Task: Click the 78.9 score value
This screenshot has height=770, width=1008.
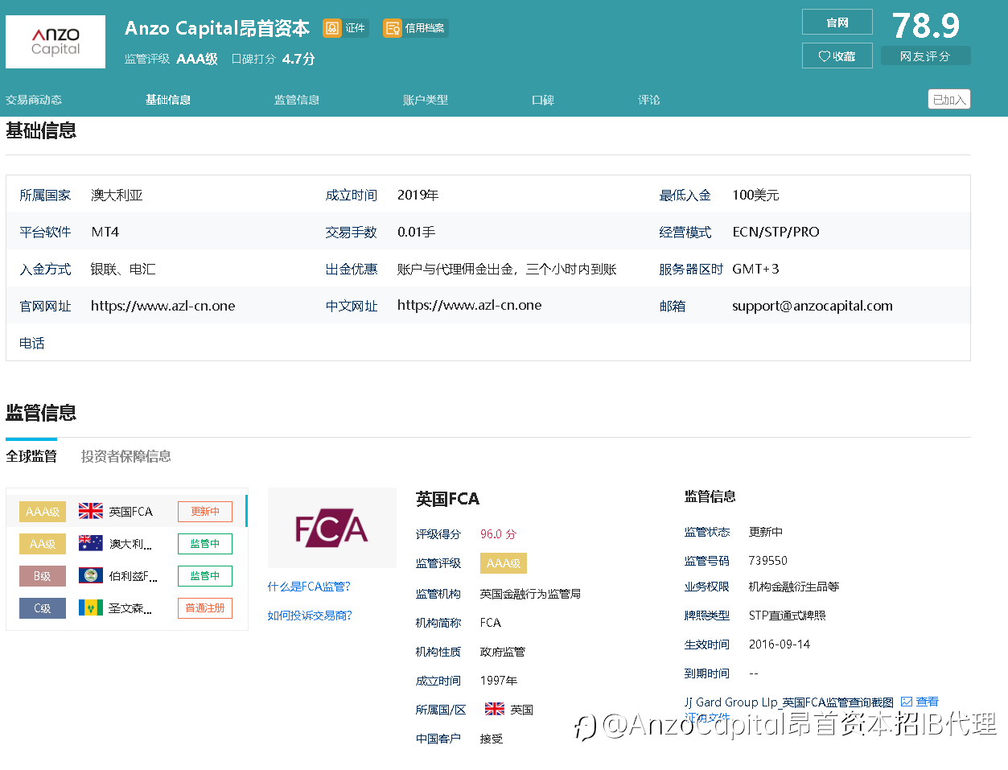Action: coord(926,26)
